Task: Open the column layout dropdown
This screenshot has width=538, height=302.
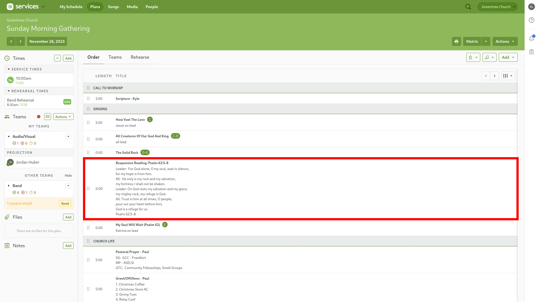Action: click(508, 76)
